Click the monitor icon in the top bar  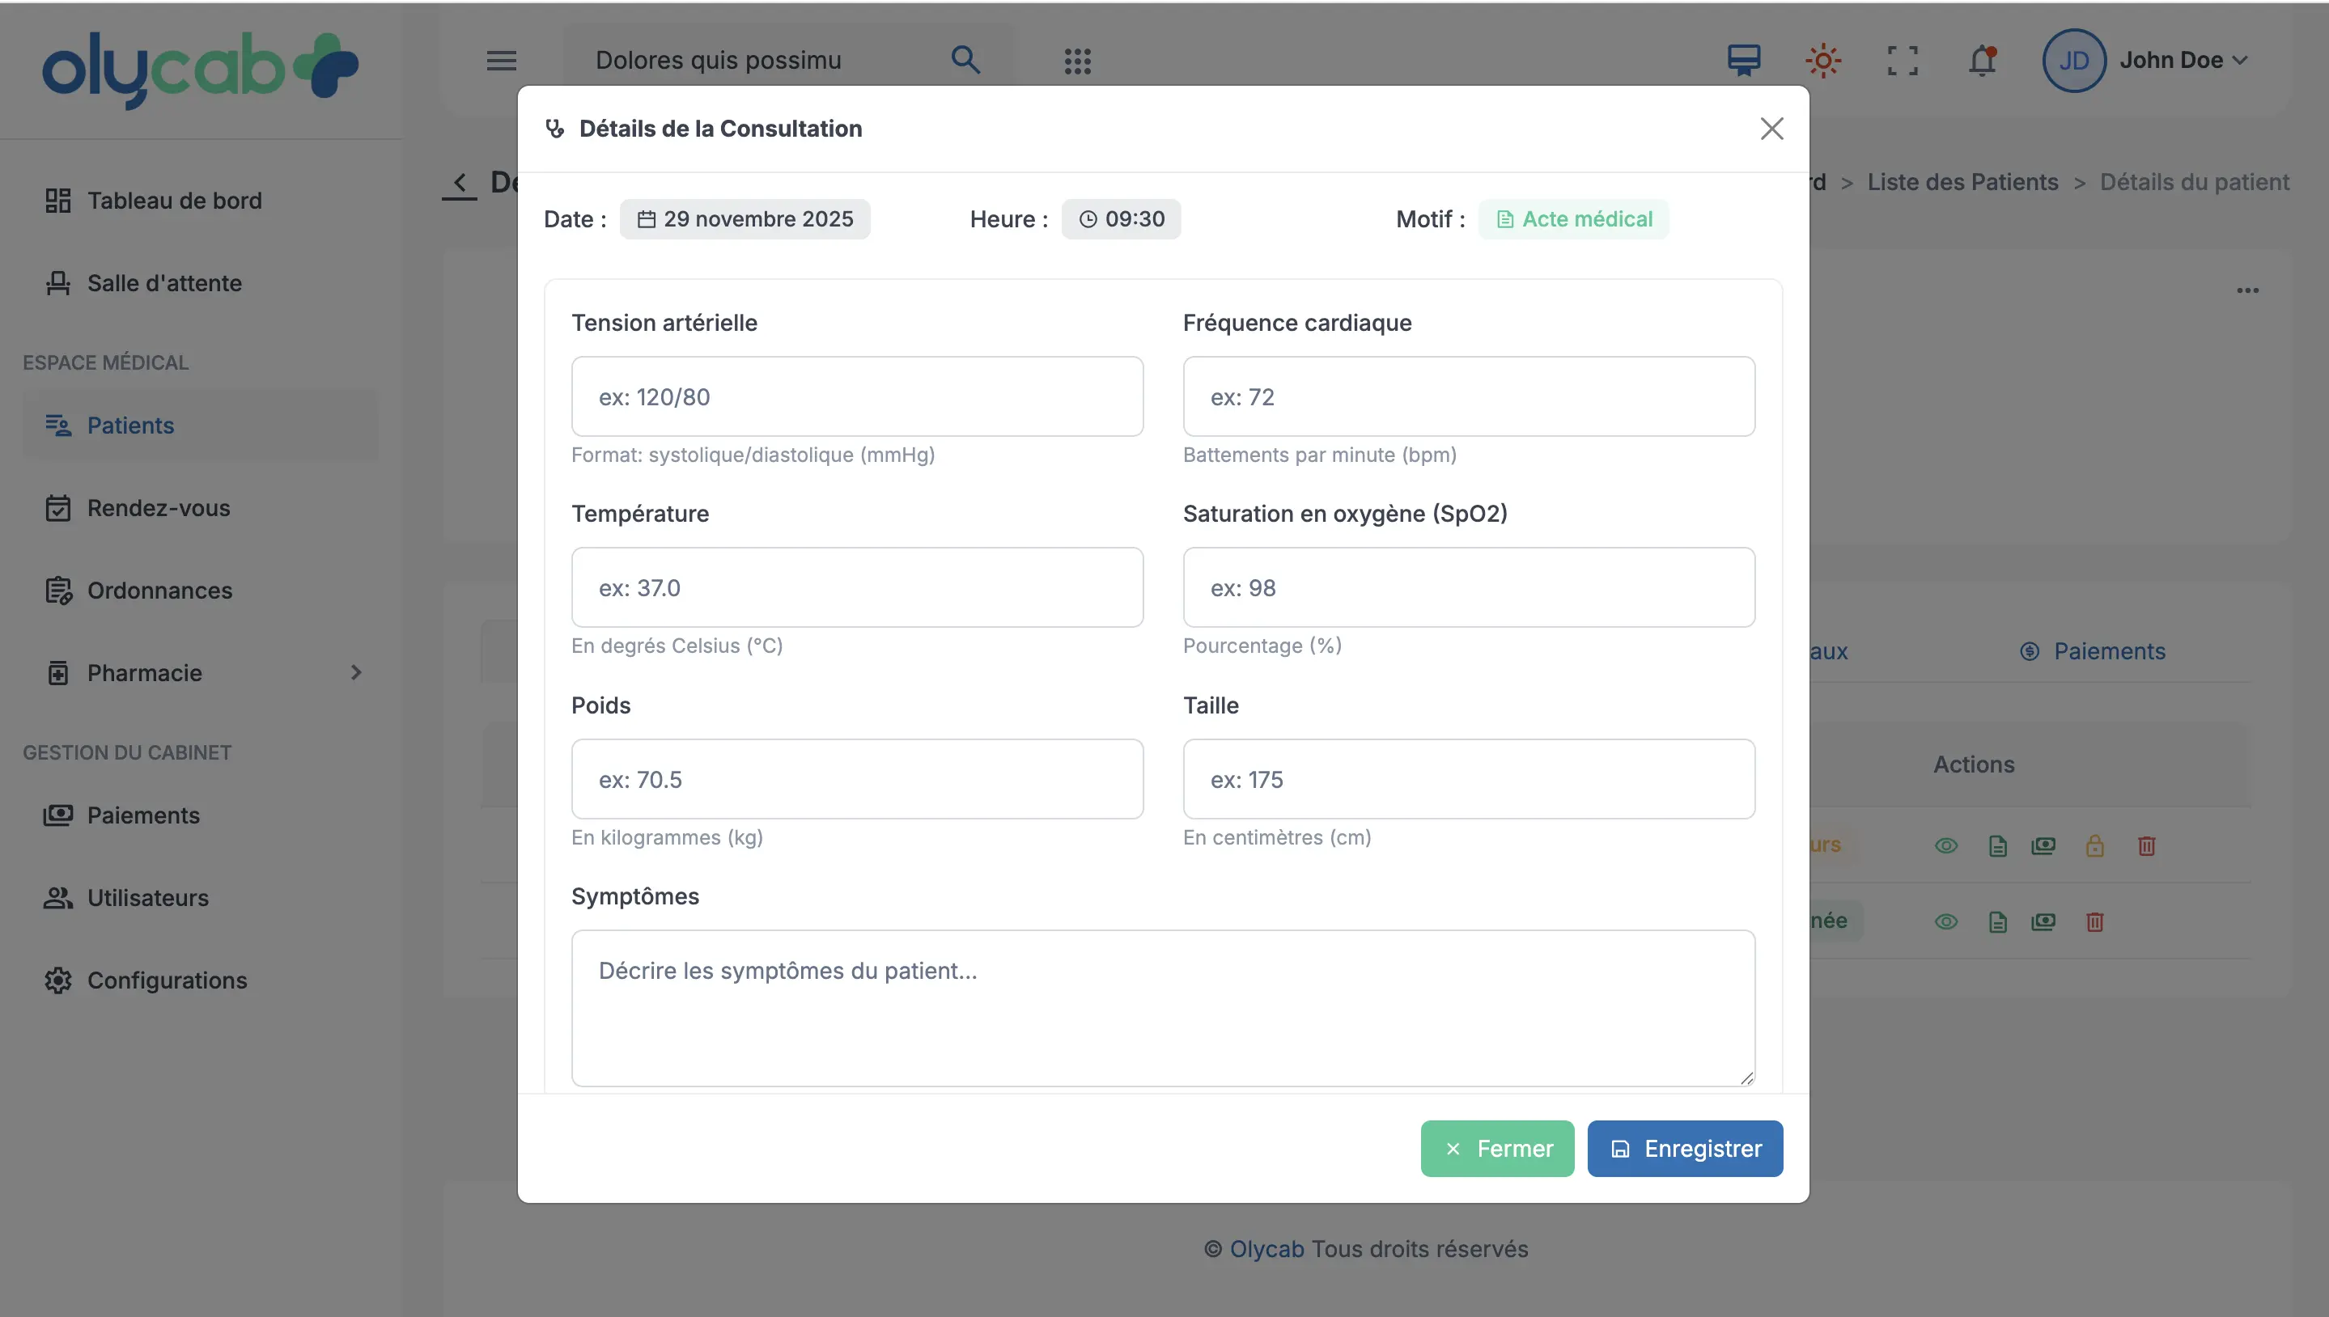(1744, 61)
